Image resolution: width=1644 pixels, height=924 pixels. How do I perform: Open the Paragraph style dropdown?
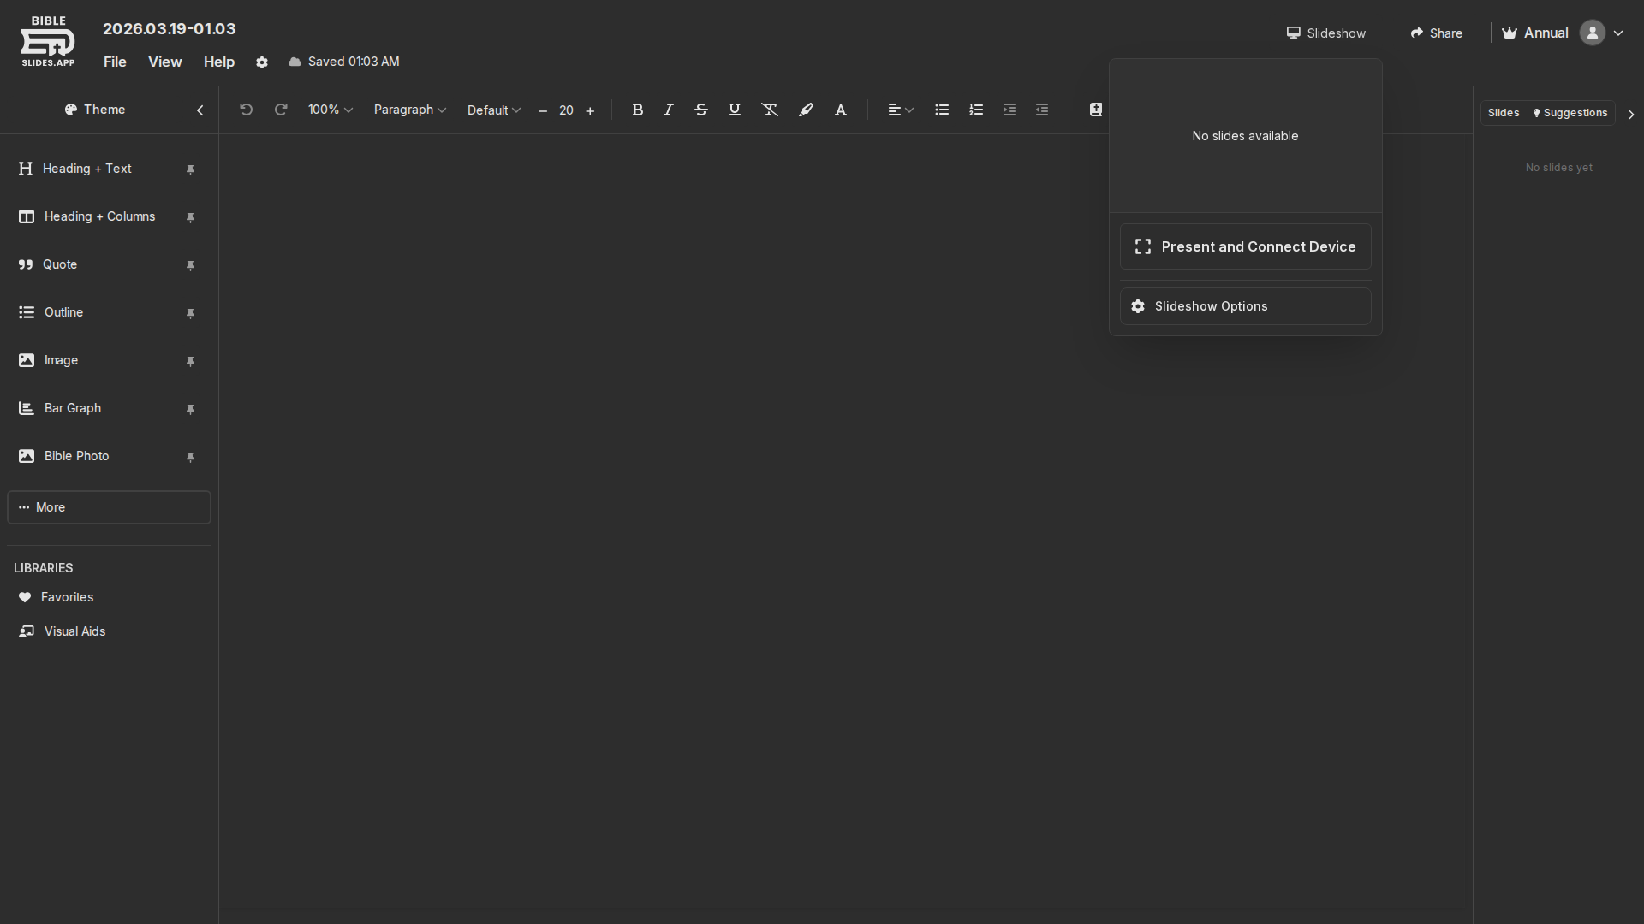(x=409, y=110)
